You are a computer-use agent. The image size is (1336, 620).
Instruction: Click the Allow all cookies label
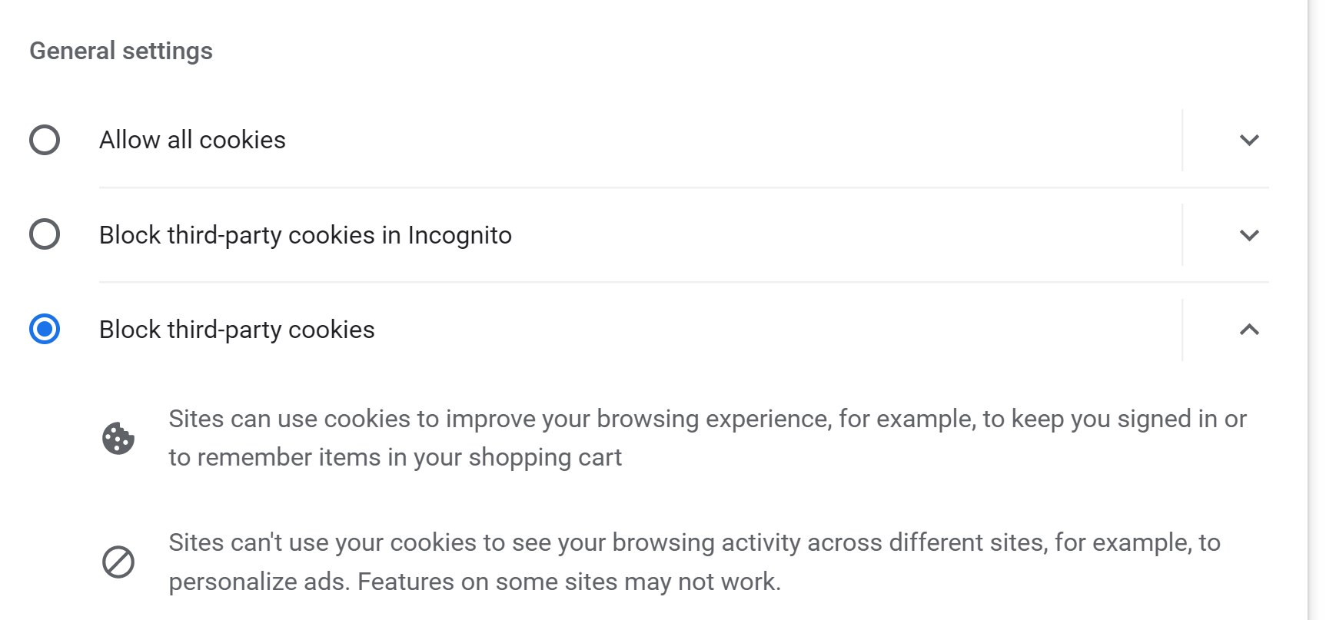(x=192, y=140)
